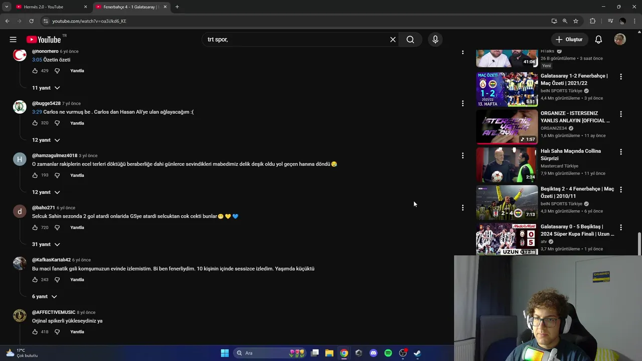The width and height of the screenshot is (642, 361).
Task: Like the comment by @honornero
Action: click(x=35, y=71)
